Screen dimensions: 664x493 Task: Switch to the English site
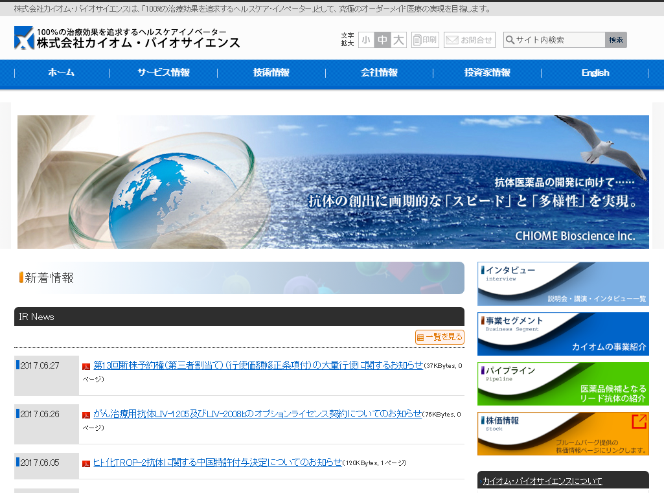595,73
